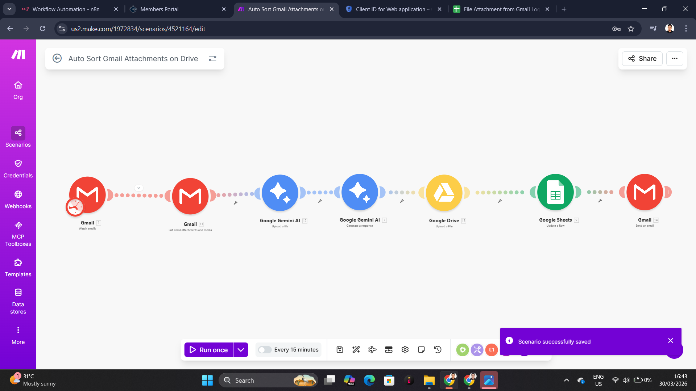Open the More sidebar menu
The image size is (696, 391).
(18, 334)
